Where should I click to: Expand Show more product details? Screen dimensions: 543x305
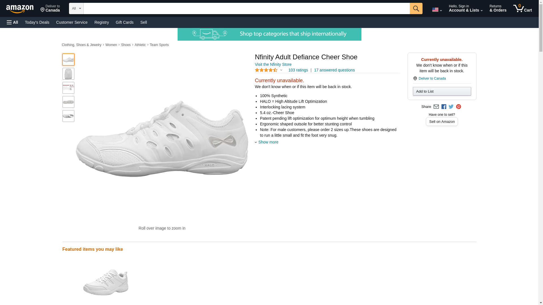[x=268, y=142]
